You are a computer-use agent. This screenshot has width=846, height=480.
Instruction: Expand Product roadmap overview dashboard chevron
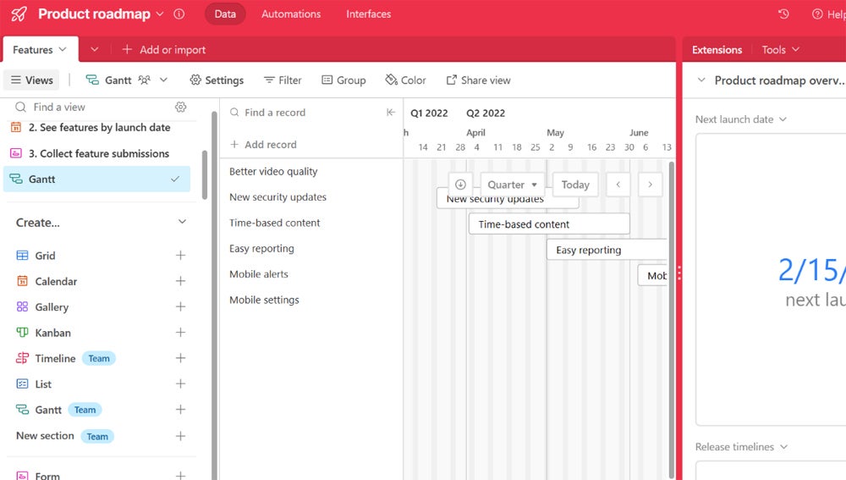(x=701, y=80)
